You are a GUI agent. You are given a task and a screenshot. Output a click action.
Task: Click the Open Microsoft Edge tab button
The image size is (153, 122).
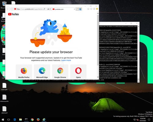tap(80, 9)
